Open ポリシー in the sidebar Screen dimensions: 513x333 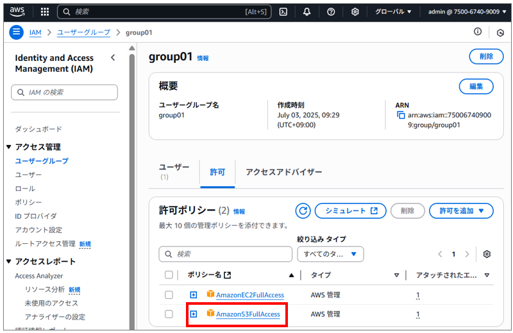[28, 202]
